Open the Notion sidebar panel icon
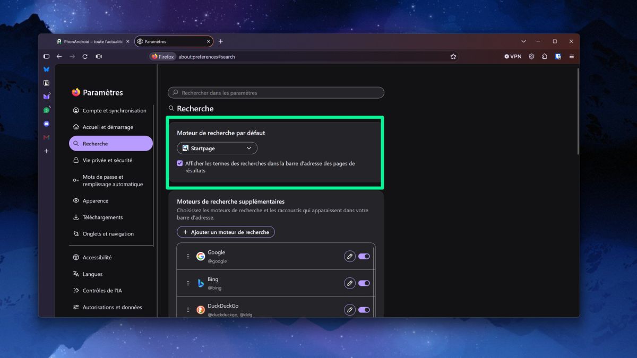Image resolution: width=637 pixels, height=358 pixels. click(46, 83)
